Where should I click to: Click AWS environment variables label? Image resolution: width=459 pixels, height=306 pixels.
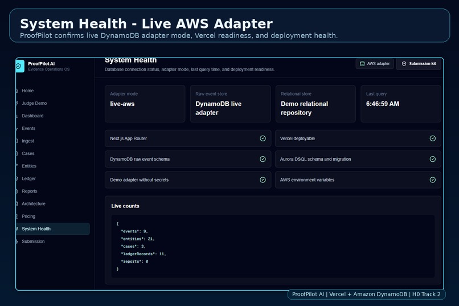[307, 180]
